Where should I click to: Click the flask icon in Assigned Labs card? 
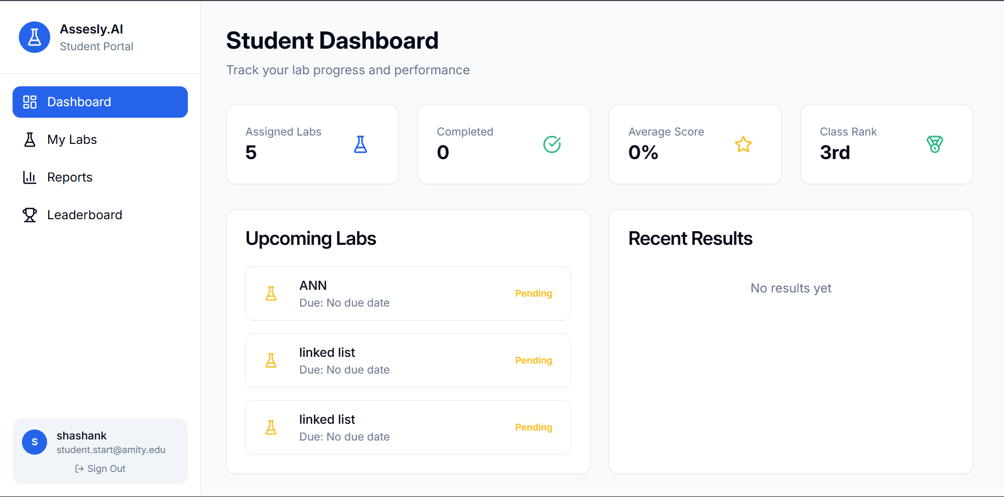click(360, 144)
